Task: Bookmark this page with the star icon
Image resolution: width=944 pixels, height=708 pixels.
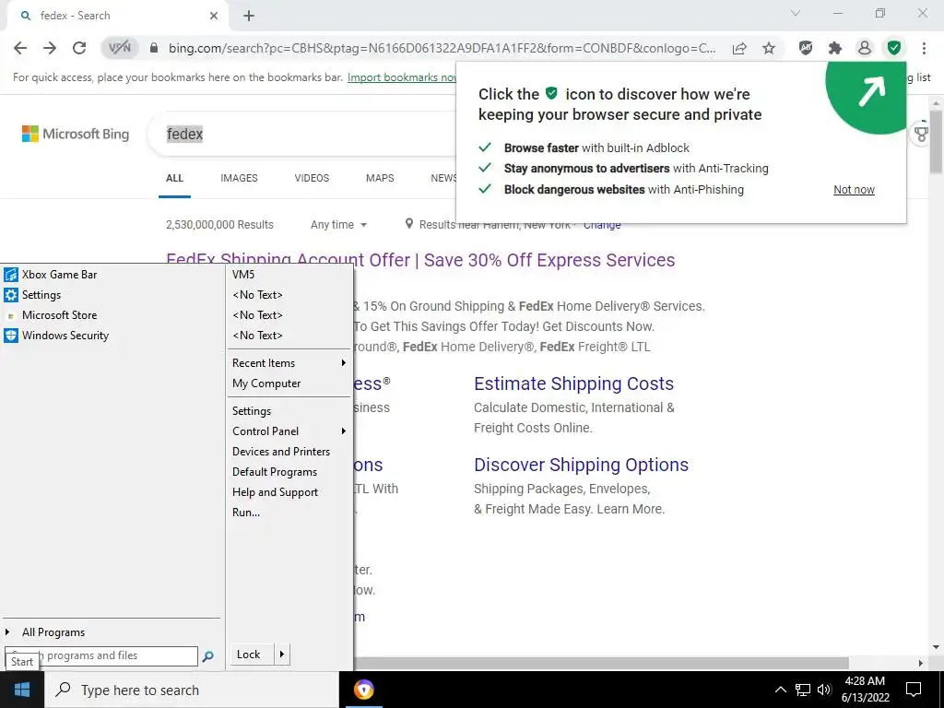Action: point(769,48)
